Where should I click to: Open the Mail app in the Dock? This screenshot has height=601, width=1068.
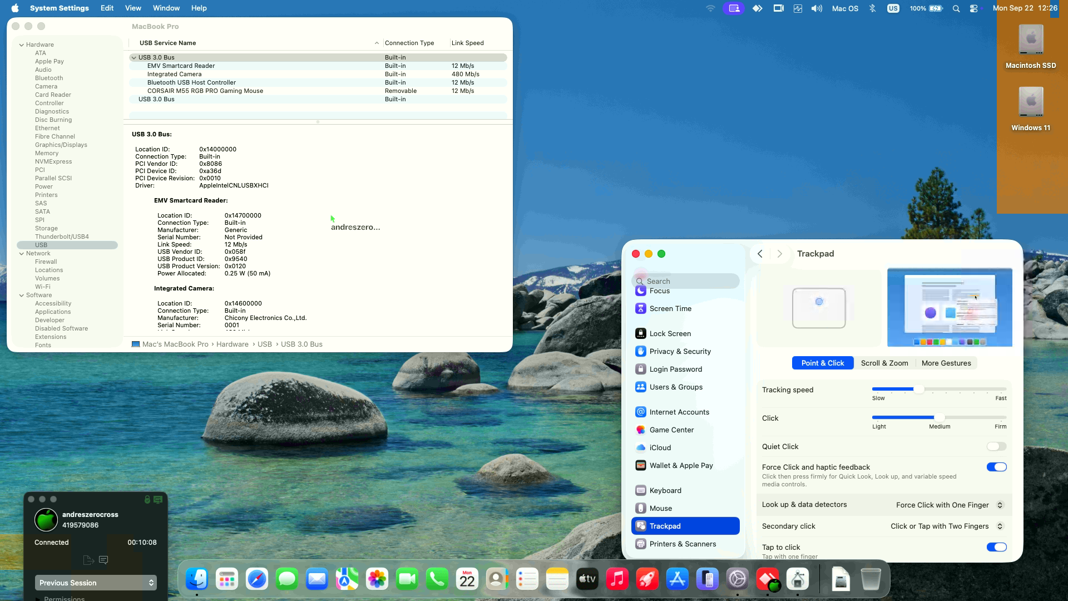point(317,579)
